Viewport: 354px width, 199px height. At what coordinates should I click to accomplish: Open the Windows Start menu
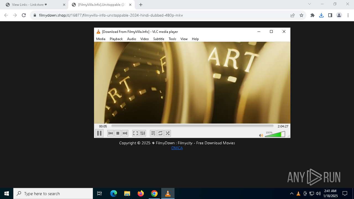coord(7,193)
